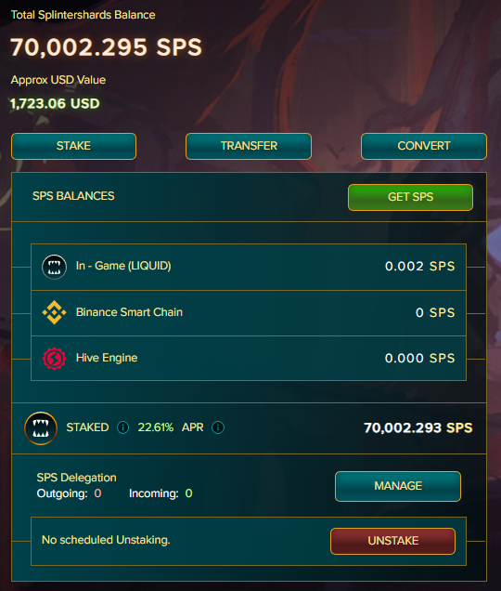The image size is (501, 591).
Task: Click the Incoming delegation value
Action: (x=188, y=493)
